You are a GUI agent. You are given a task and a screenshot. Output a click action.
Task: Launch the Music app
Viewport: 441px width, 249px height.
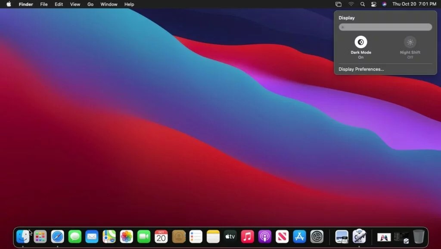(248, 237)
